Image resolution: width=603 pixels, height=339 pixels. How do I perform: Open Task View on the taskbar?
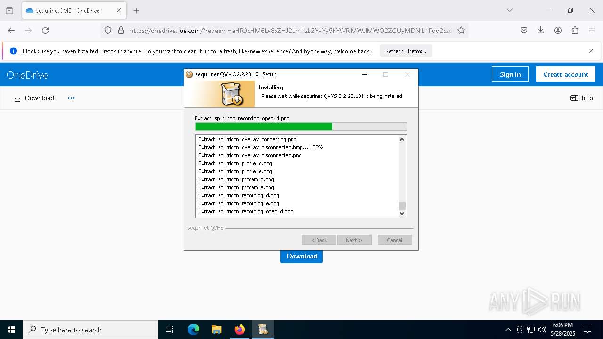coord(170,330)
